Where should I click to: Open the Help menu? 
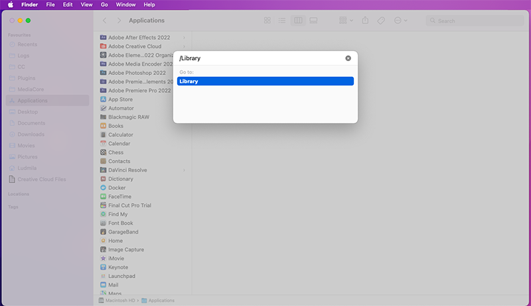[x=149, y=5]
